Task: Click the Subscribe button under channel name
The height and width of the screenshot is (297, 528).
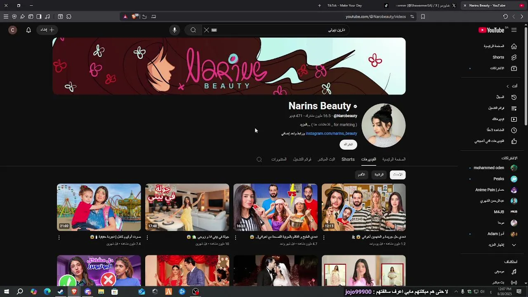Action: coord(349,144)
